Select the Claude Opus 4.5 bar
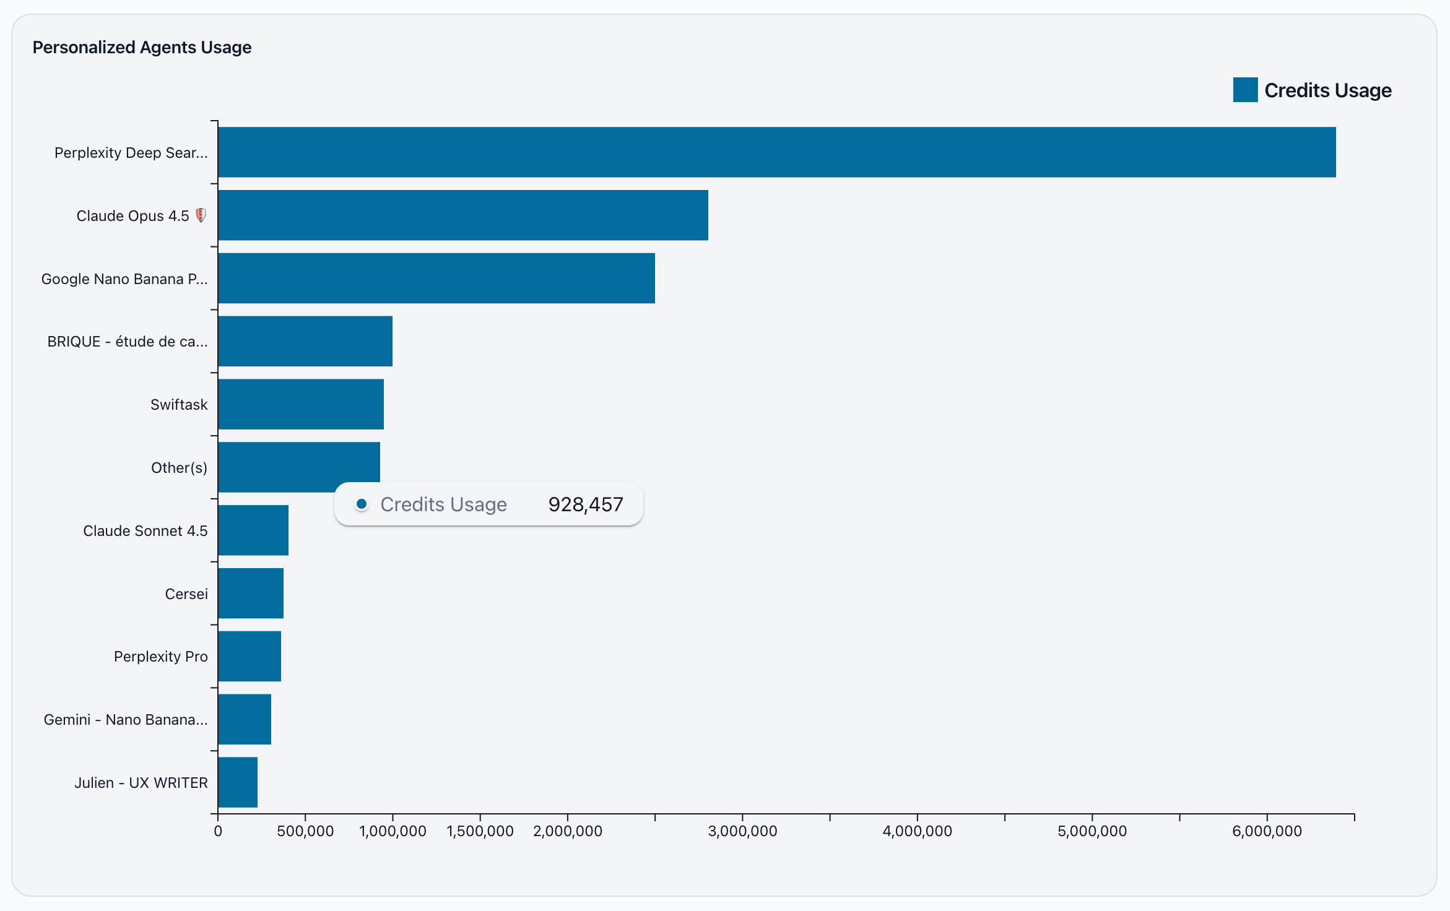1450x911 pixels. point(463,215)
